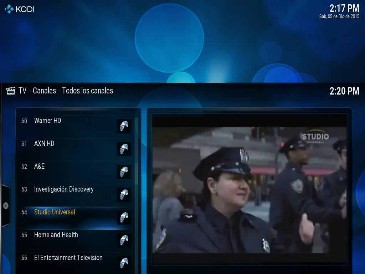Click the Kodi logo icon
Screen dimensions: 365x274
pos(9,9)
